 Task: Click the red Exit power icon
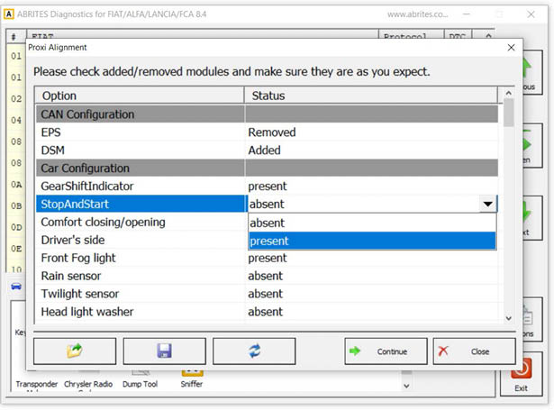click(521, 369)
